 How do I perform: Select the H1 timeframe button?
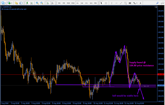coord(77,3)
